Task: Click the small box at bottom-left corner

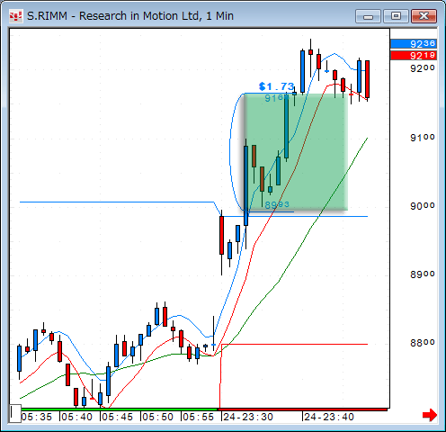Action: coord(15,413)
